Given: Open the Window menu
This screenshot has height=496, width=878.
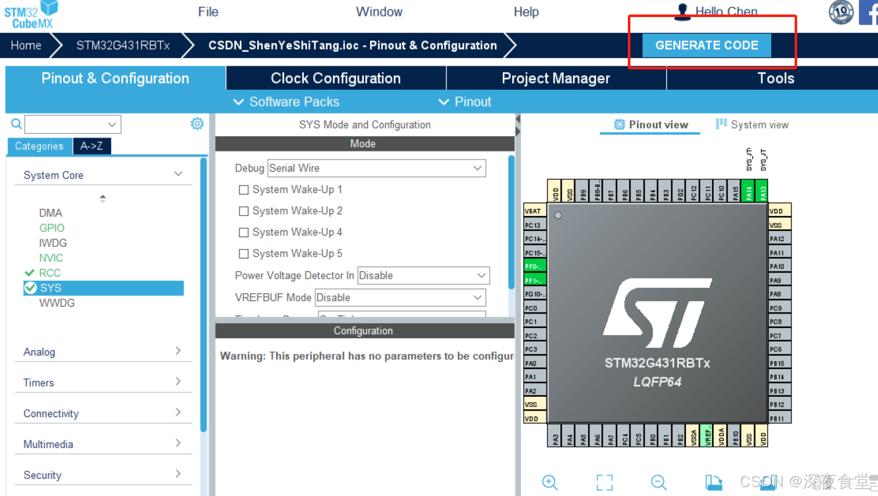Looking at the screenshot, I should (x=379, y=12).
